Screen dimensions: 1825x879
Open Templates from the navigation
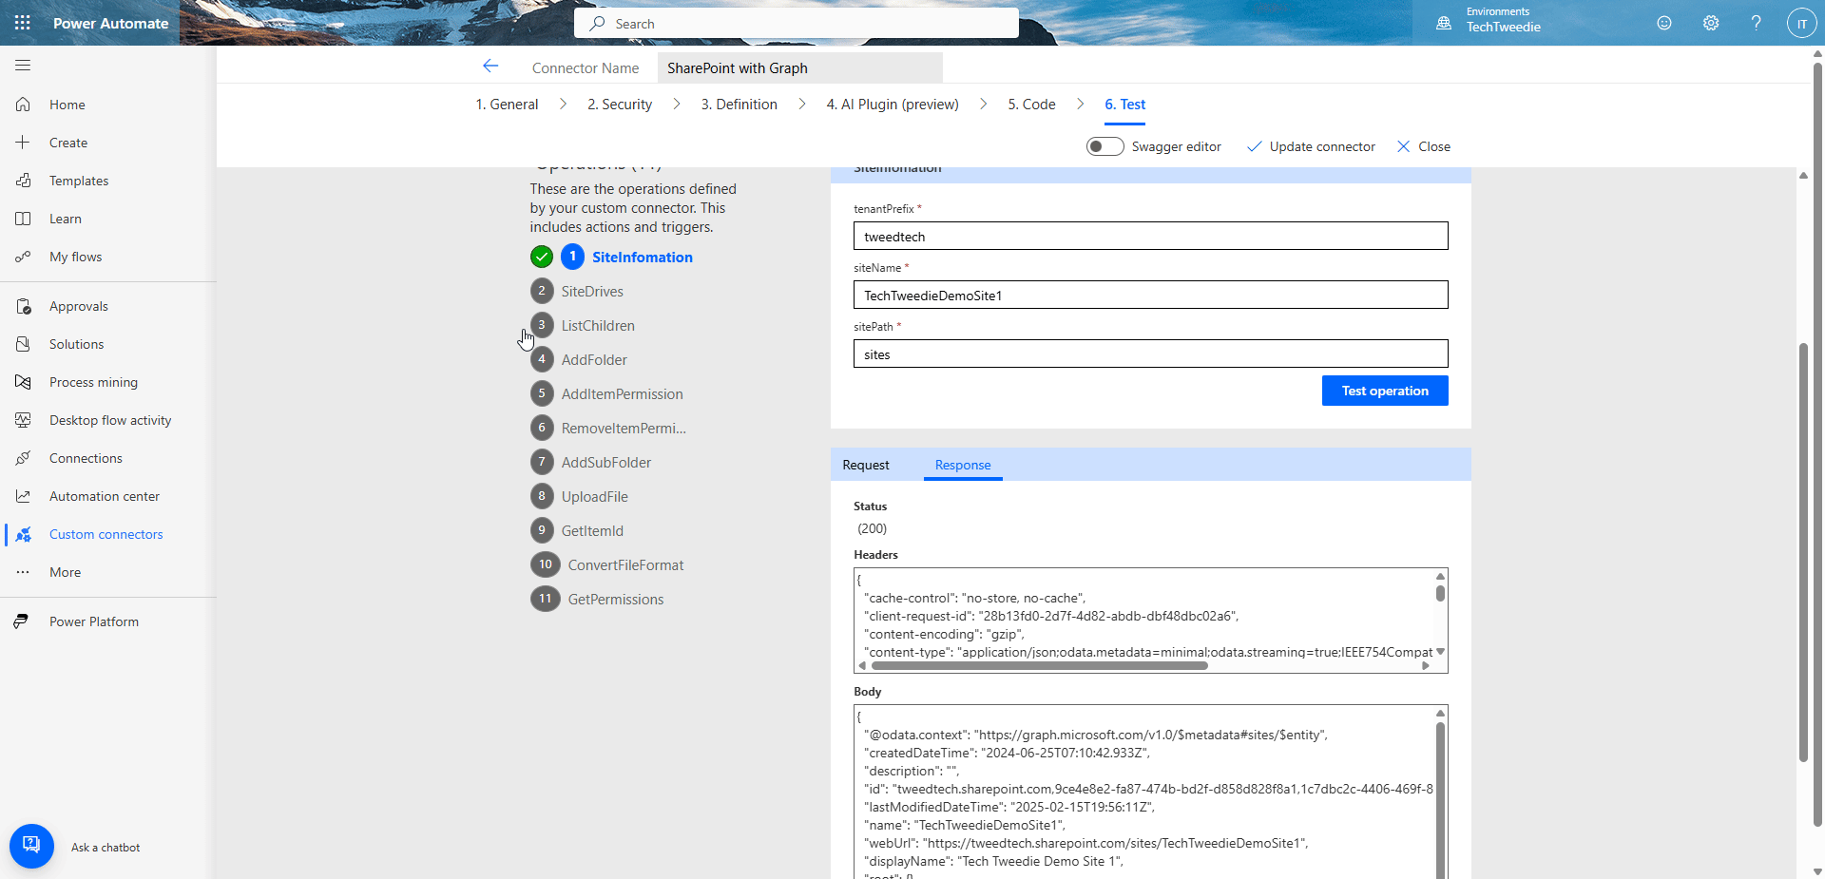[79, 181]
